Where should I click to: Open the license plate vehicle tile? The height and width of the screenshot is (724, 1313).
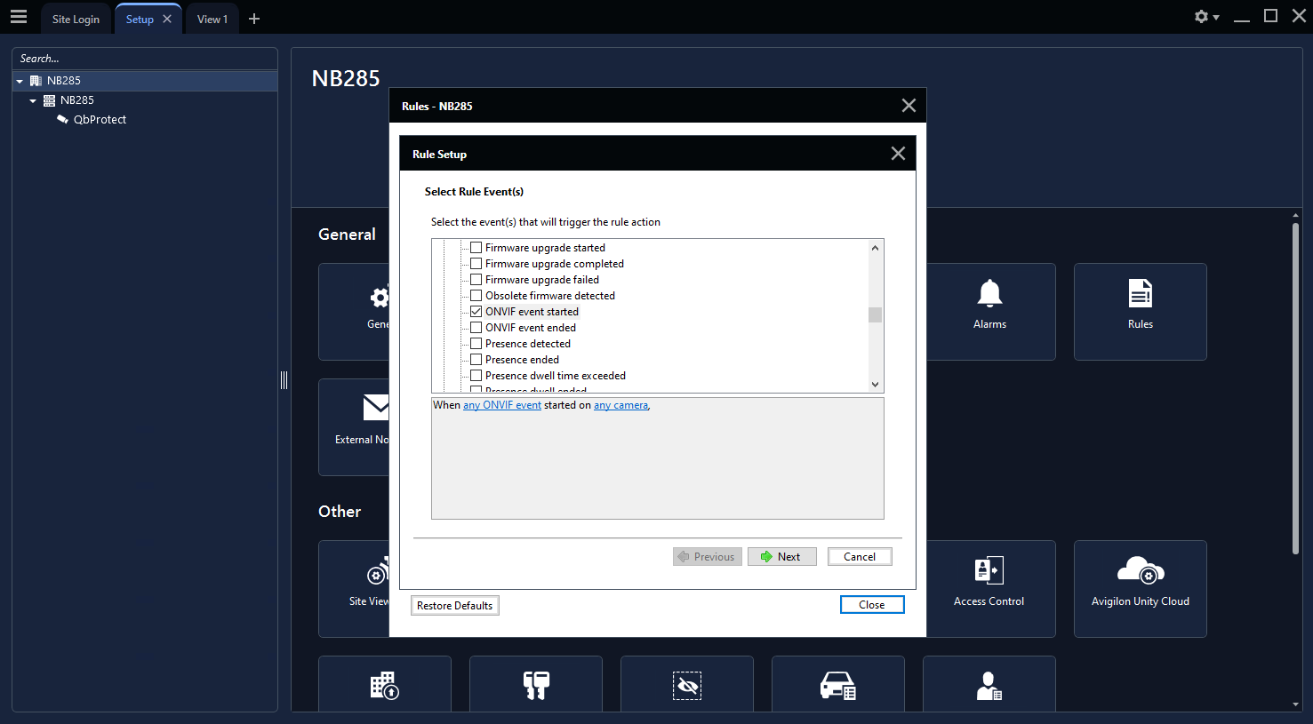pyautogui.click(x=837, y=686)
